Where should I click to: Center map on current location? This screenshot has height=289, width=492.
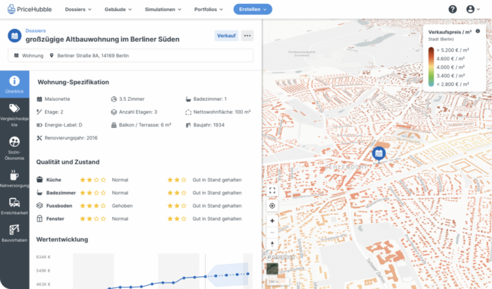[272, 206]
